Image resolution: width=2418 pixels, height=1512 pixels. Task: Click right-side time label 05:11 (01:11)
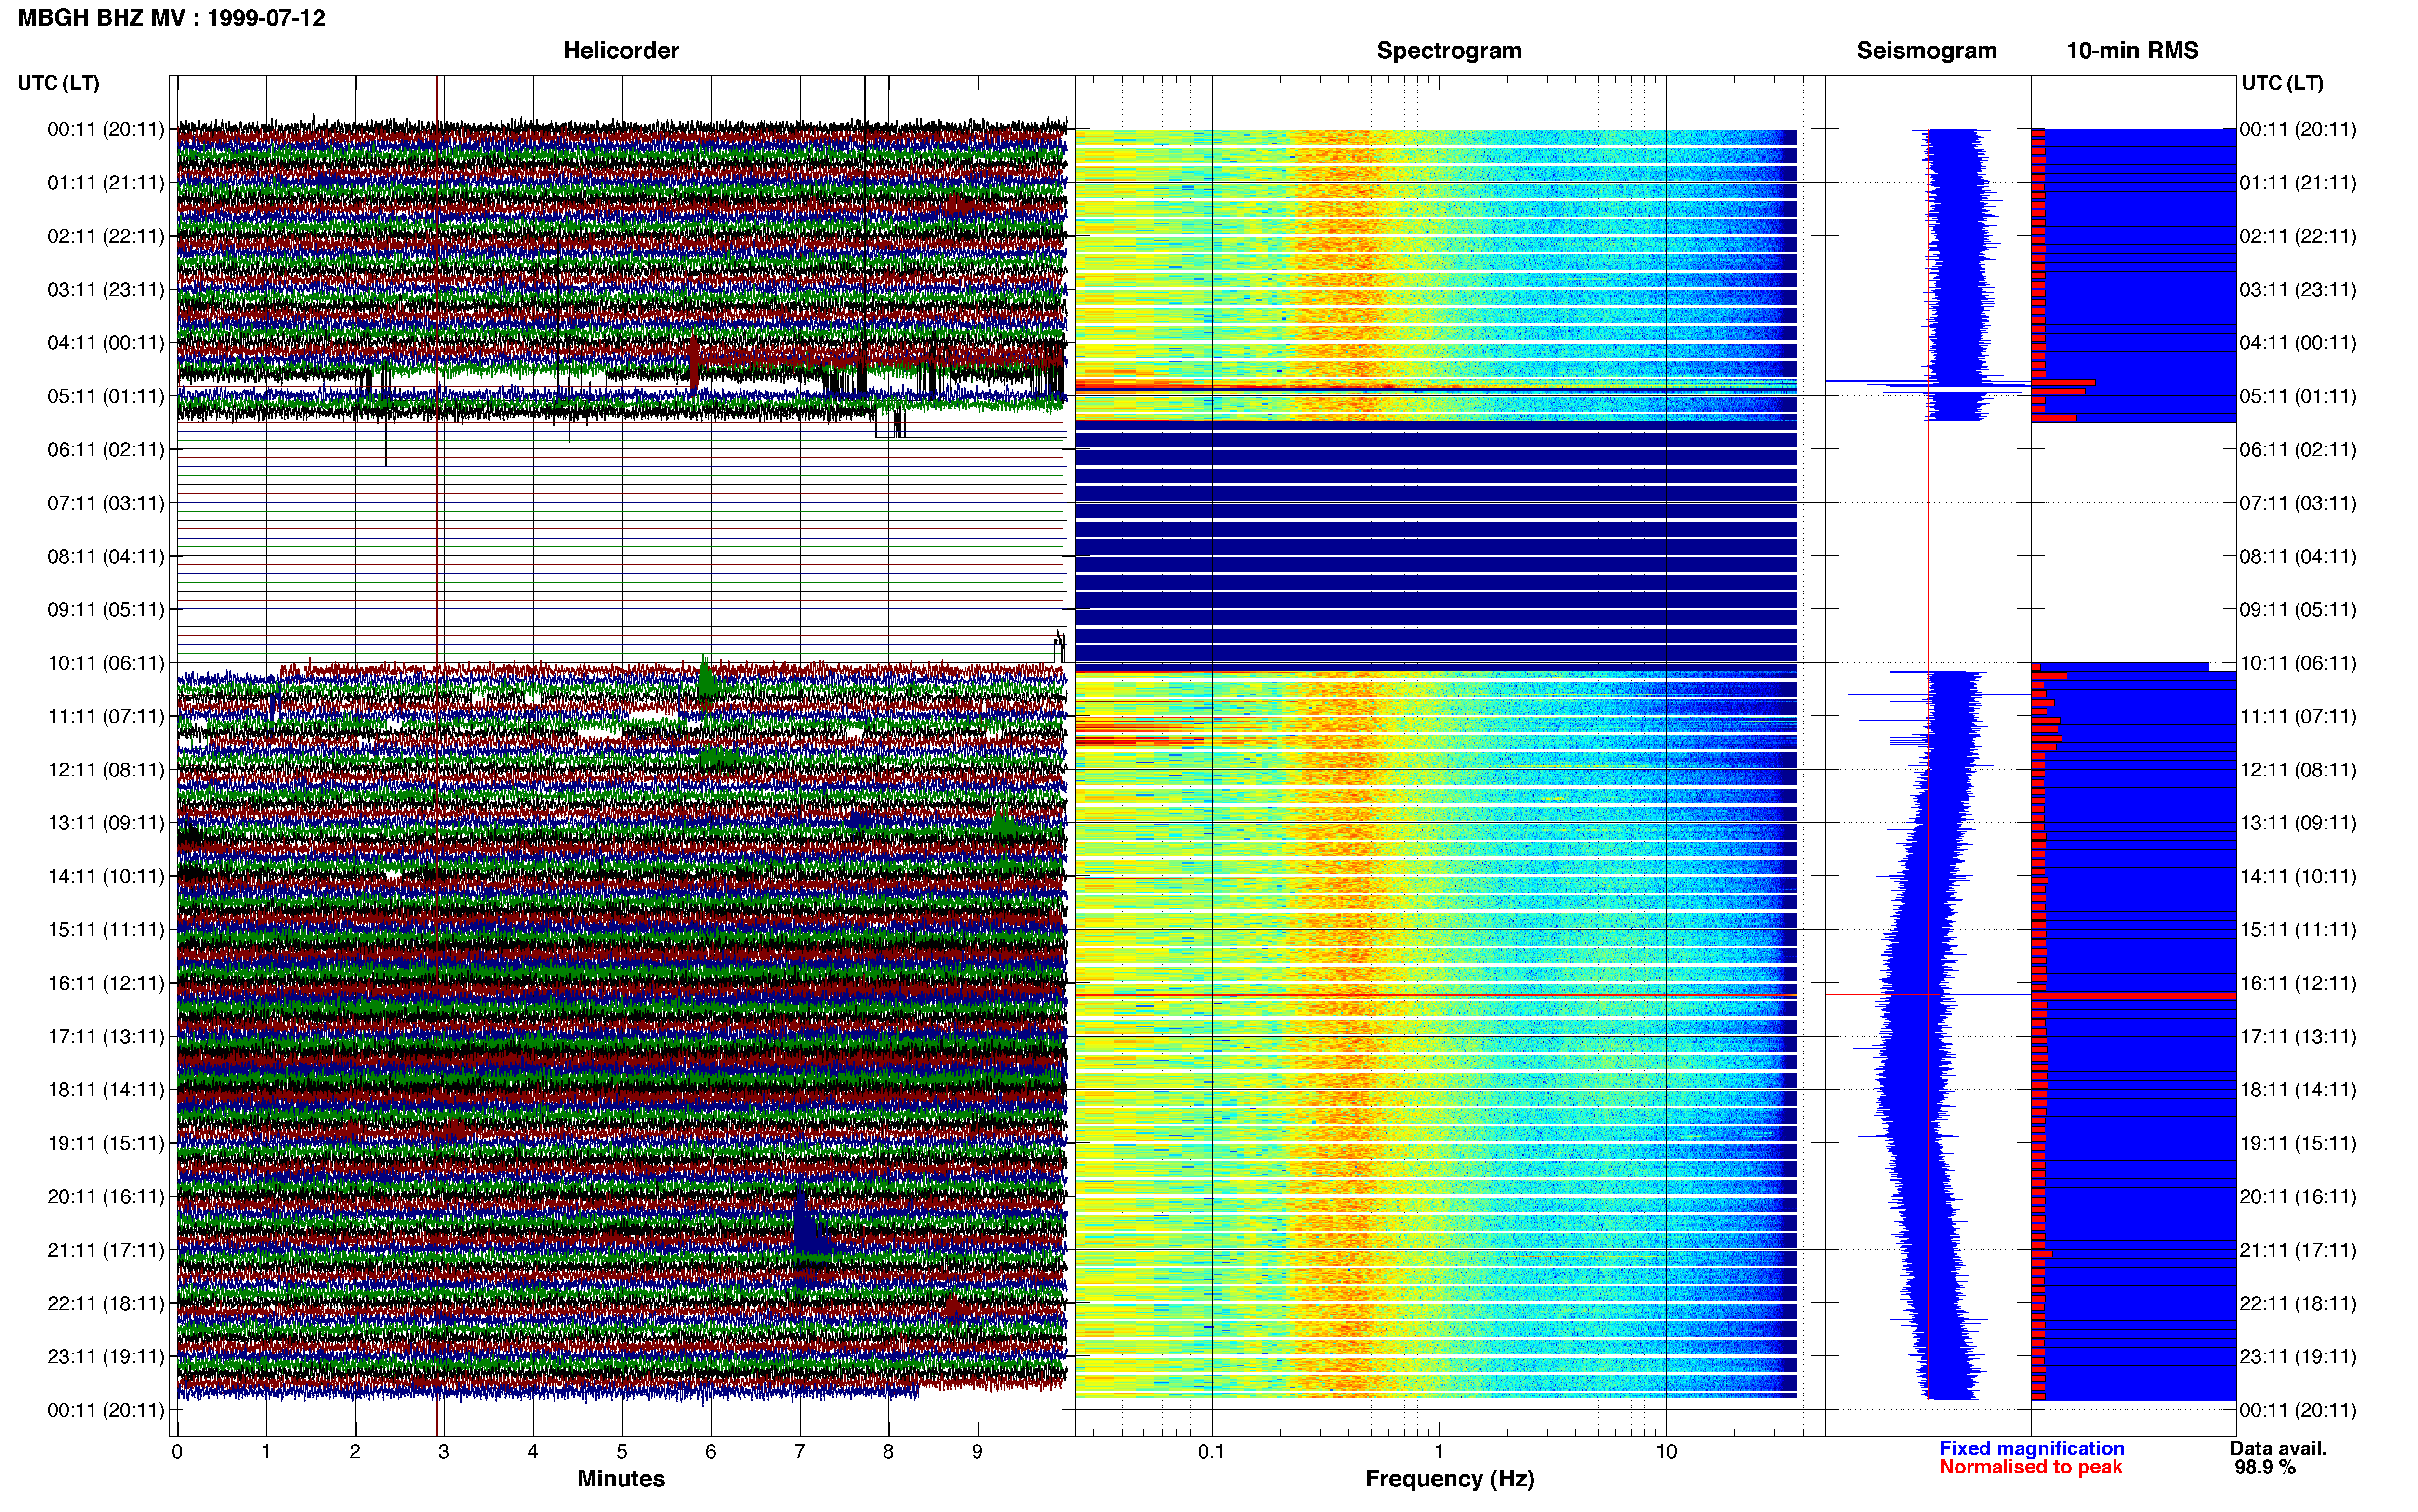[x=2298, y=396]
